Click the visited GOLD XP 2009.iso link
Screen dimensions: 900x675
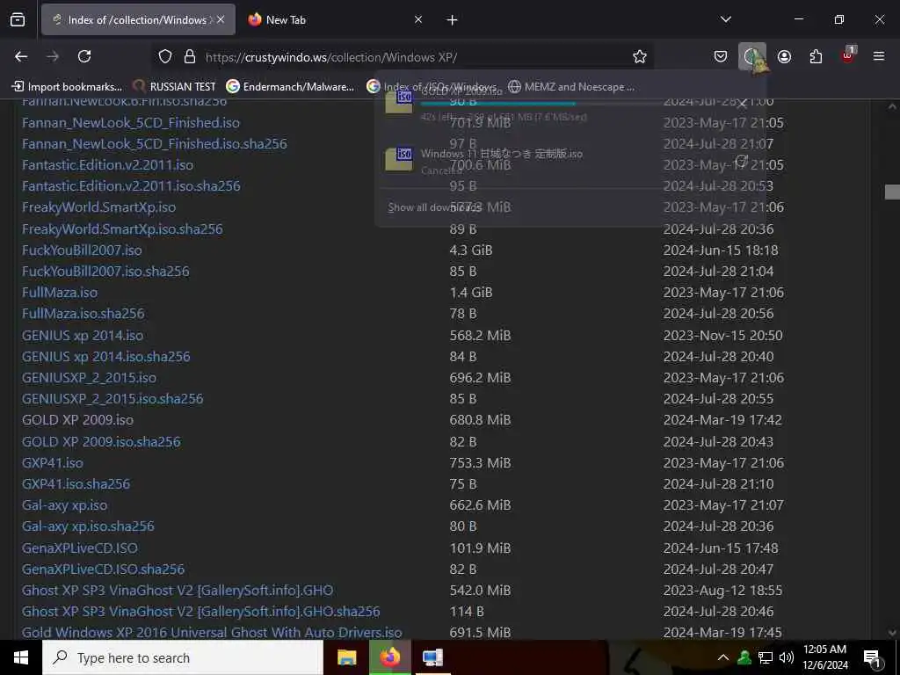point(77,420)
